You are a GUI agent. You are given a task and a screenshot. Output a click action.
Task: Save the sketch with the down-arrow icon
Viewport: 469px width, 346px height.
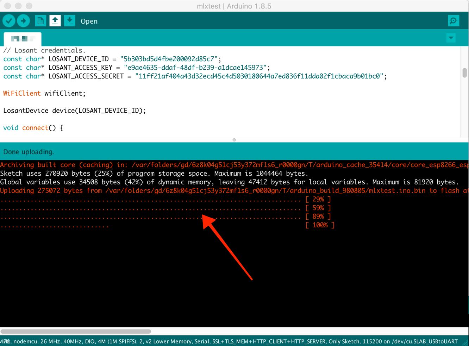pos(69,20)
